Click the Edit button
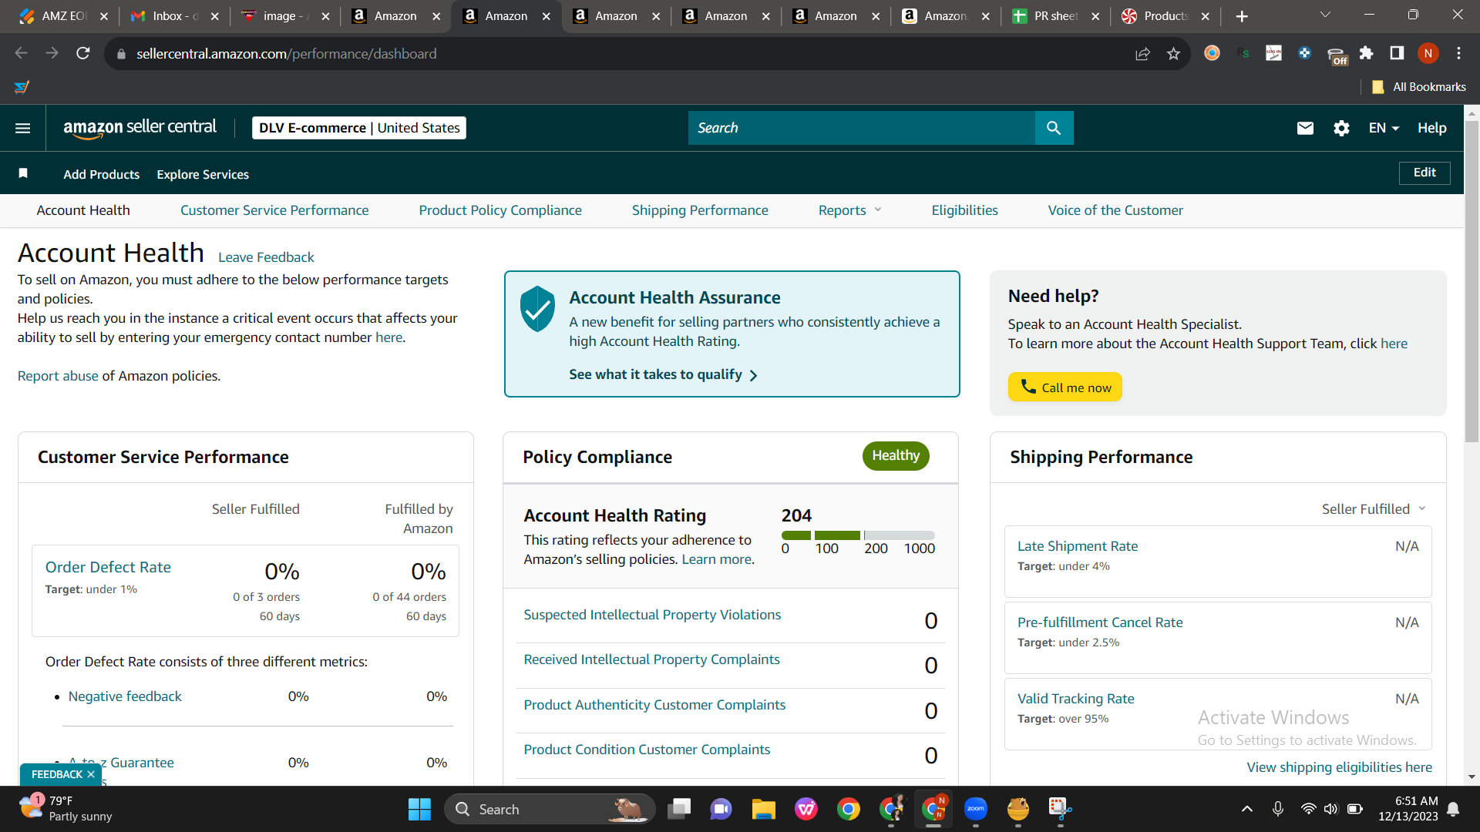Viewport: 1480px width, 832px height. 1424,173
